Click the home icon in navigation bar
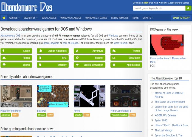 [4, 18]
